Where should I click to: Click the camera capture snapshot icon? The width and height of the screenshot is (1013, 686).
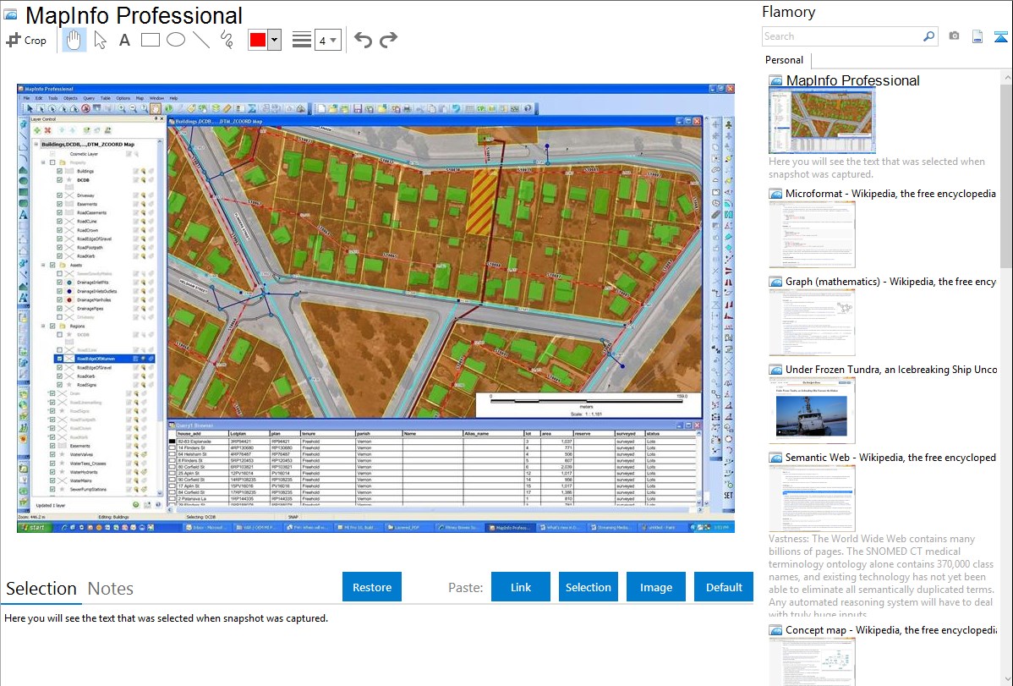pos(954,36)
